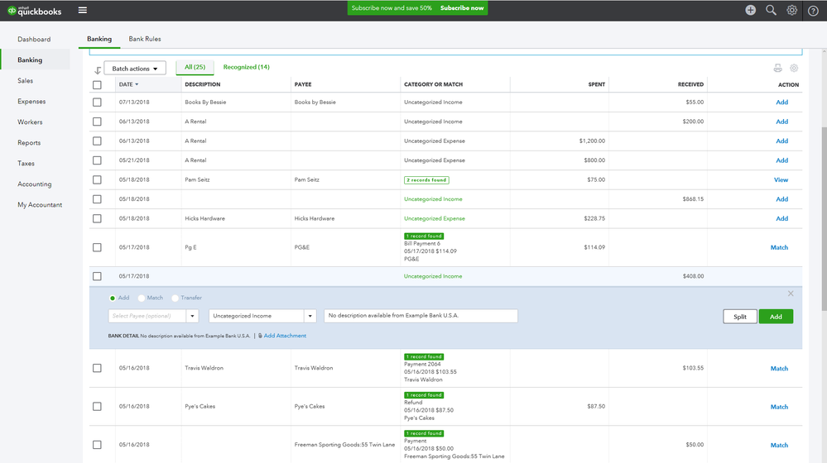The image size is (827, 463).
Task: Click the $1,200.00 spent amount
Action: (592, 141)
